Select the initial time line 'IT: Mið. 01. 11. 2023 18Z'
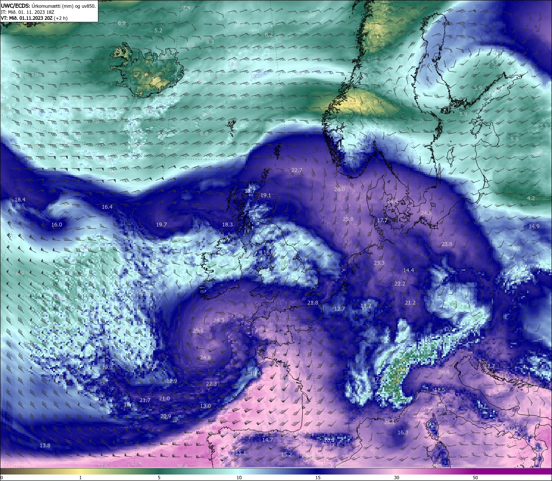 pos(28,12)
